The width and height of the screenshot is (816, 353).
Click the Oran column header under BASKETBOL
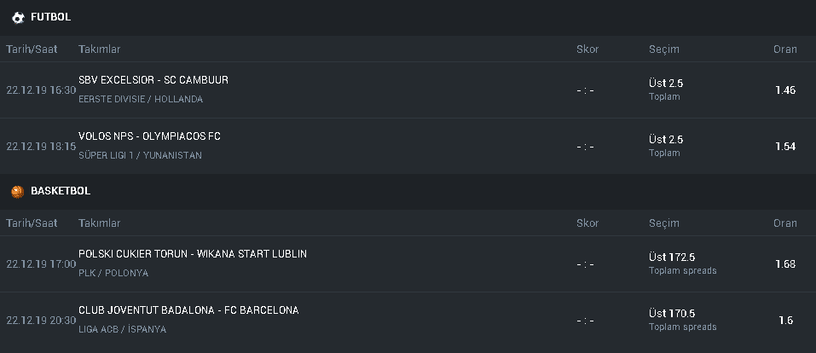coord(784,223)
